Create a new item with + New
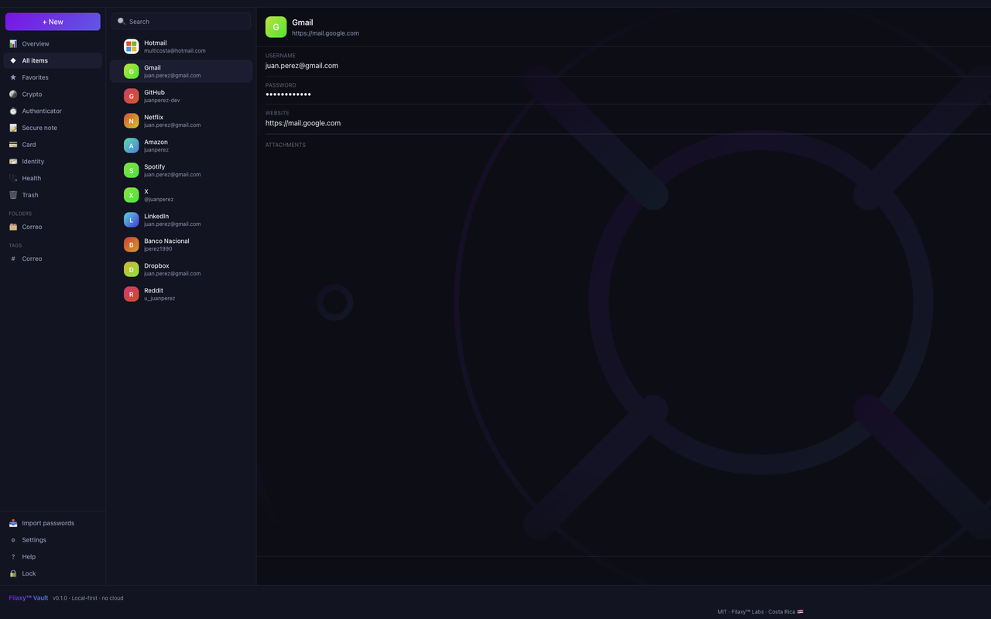 pos(53,22)
